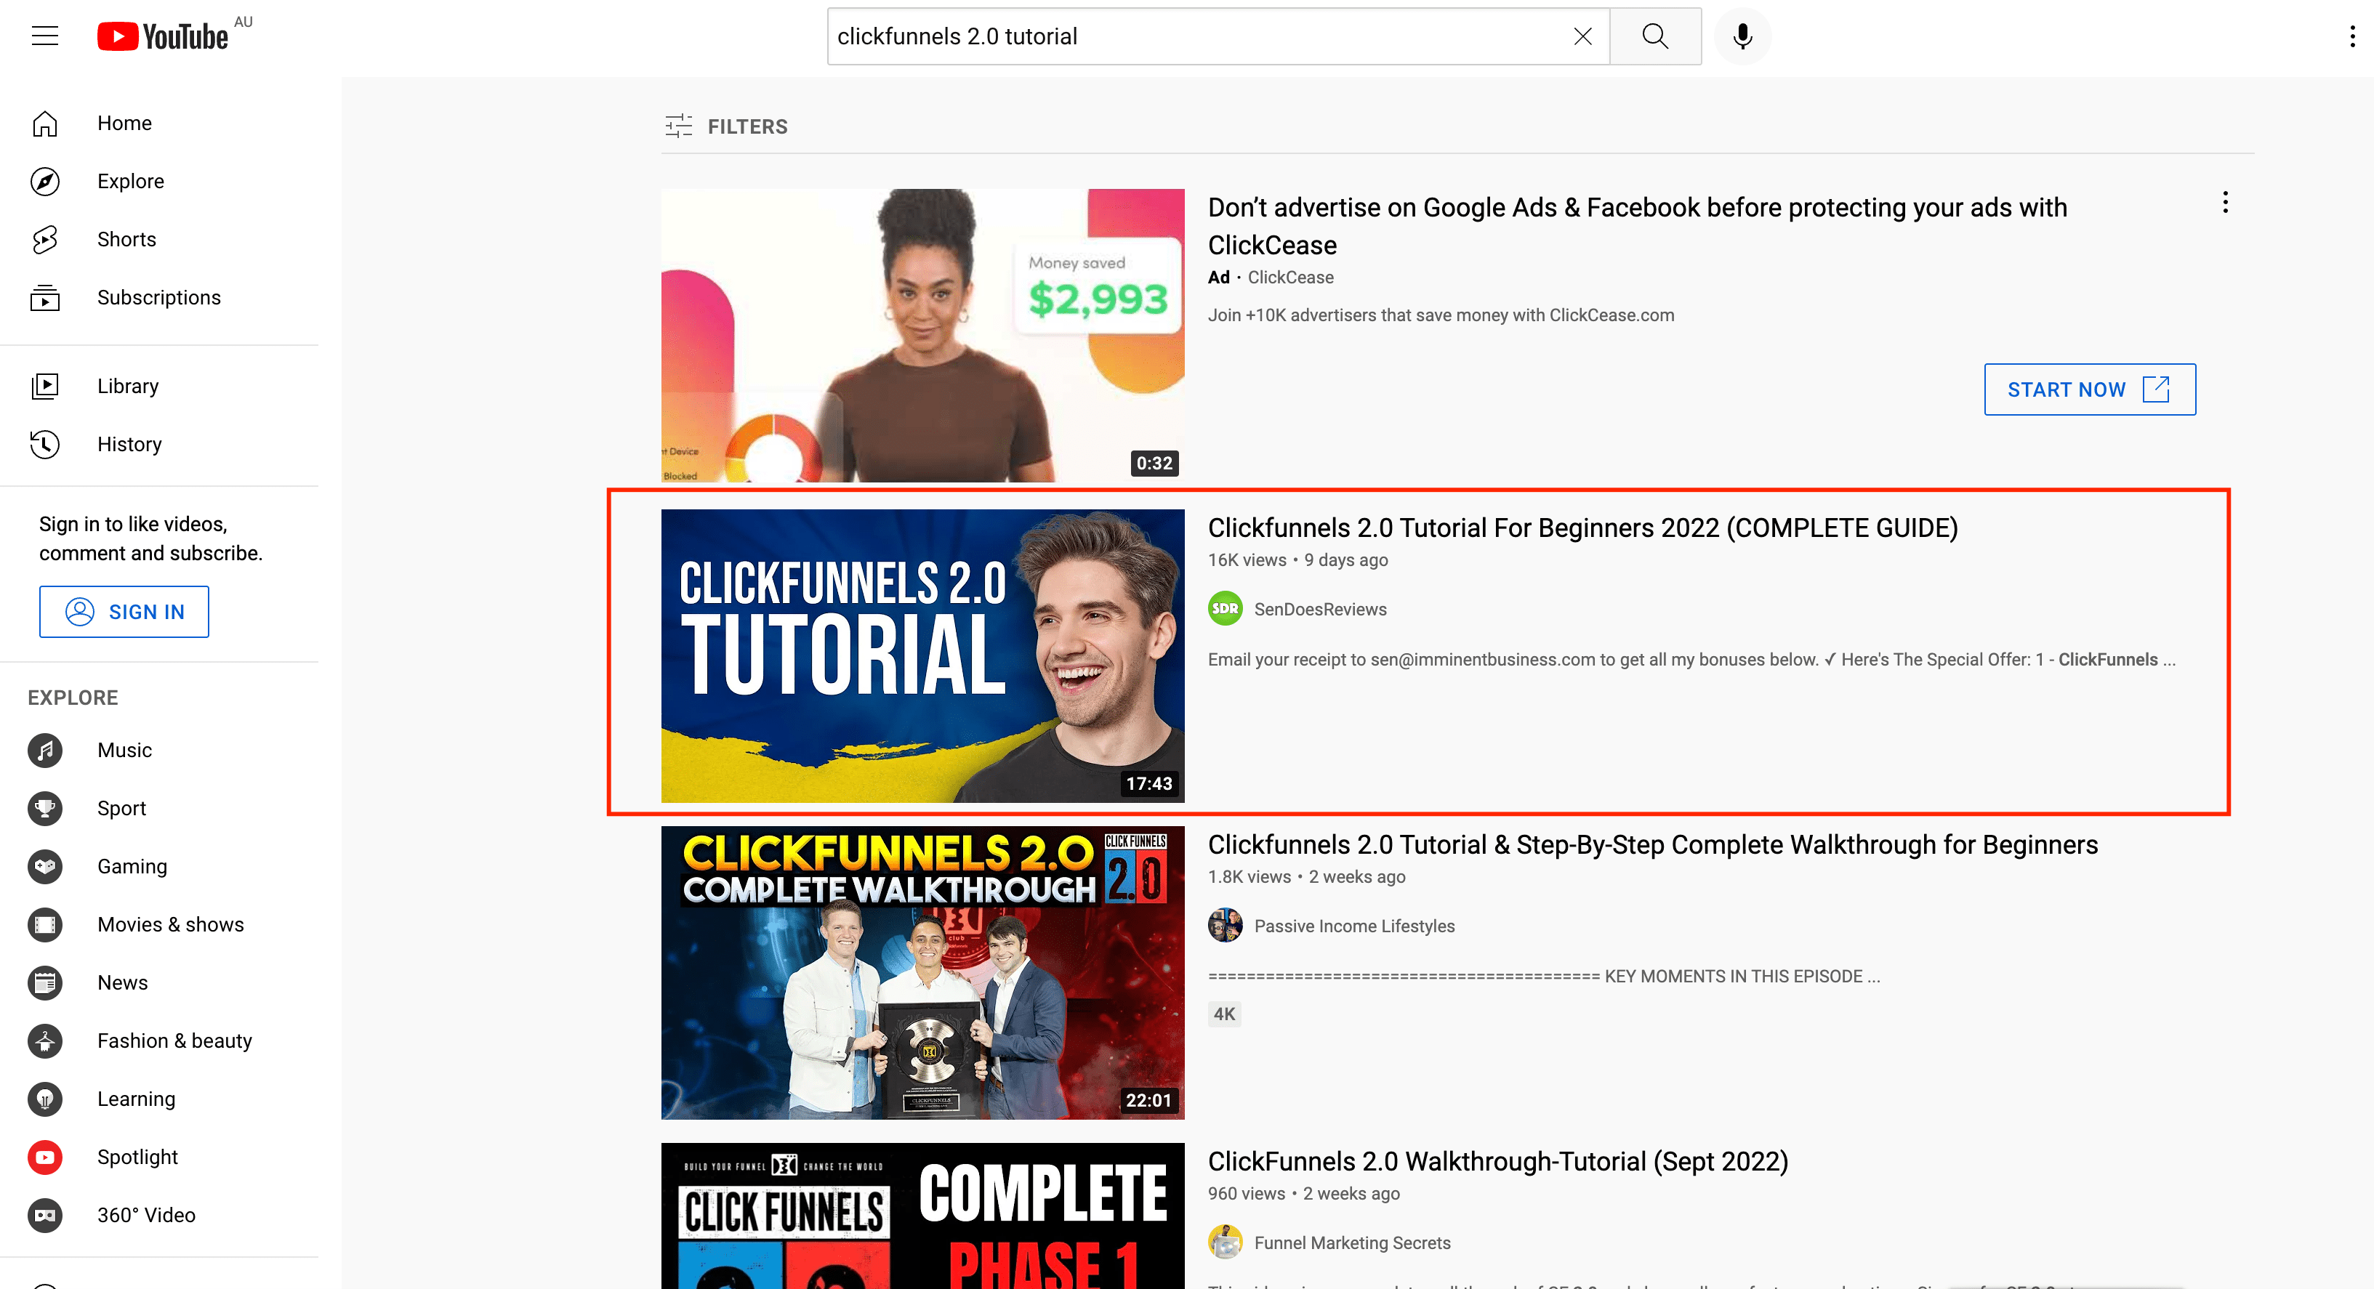The height and width of the screenshot is (1289, 2374).
Task: Click the "16K views" text
Action: click(1247, 559)
